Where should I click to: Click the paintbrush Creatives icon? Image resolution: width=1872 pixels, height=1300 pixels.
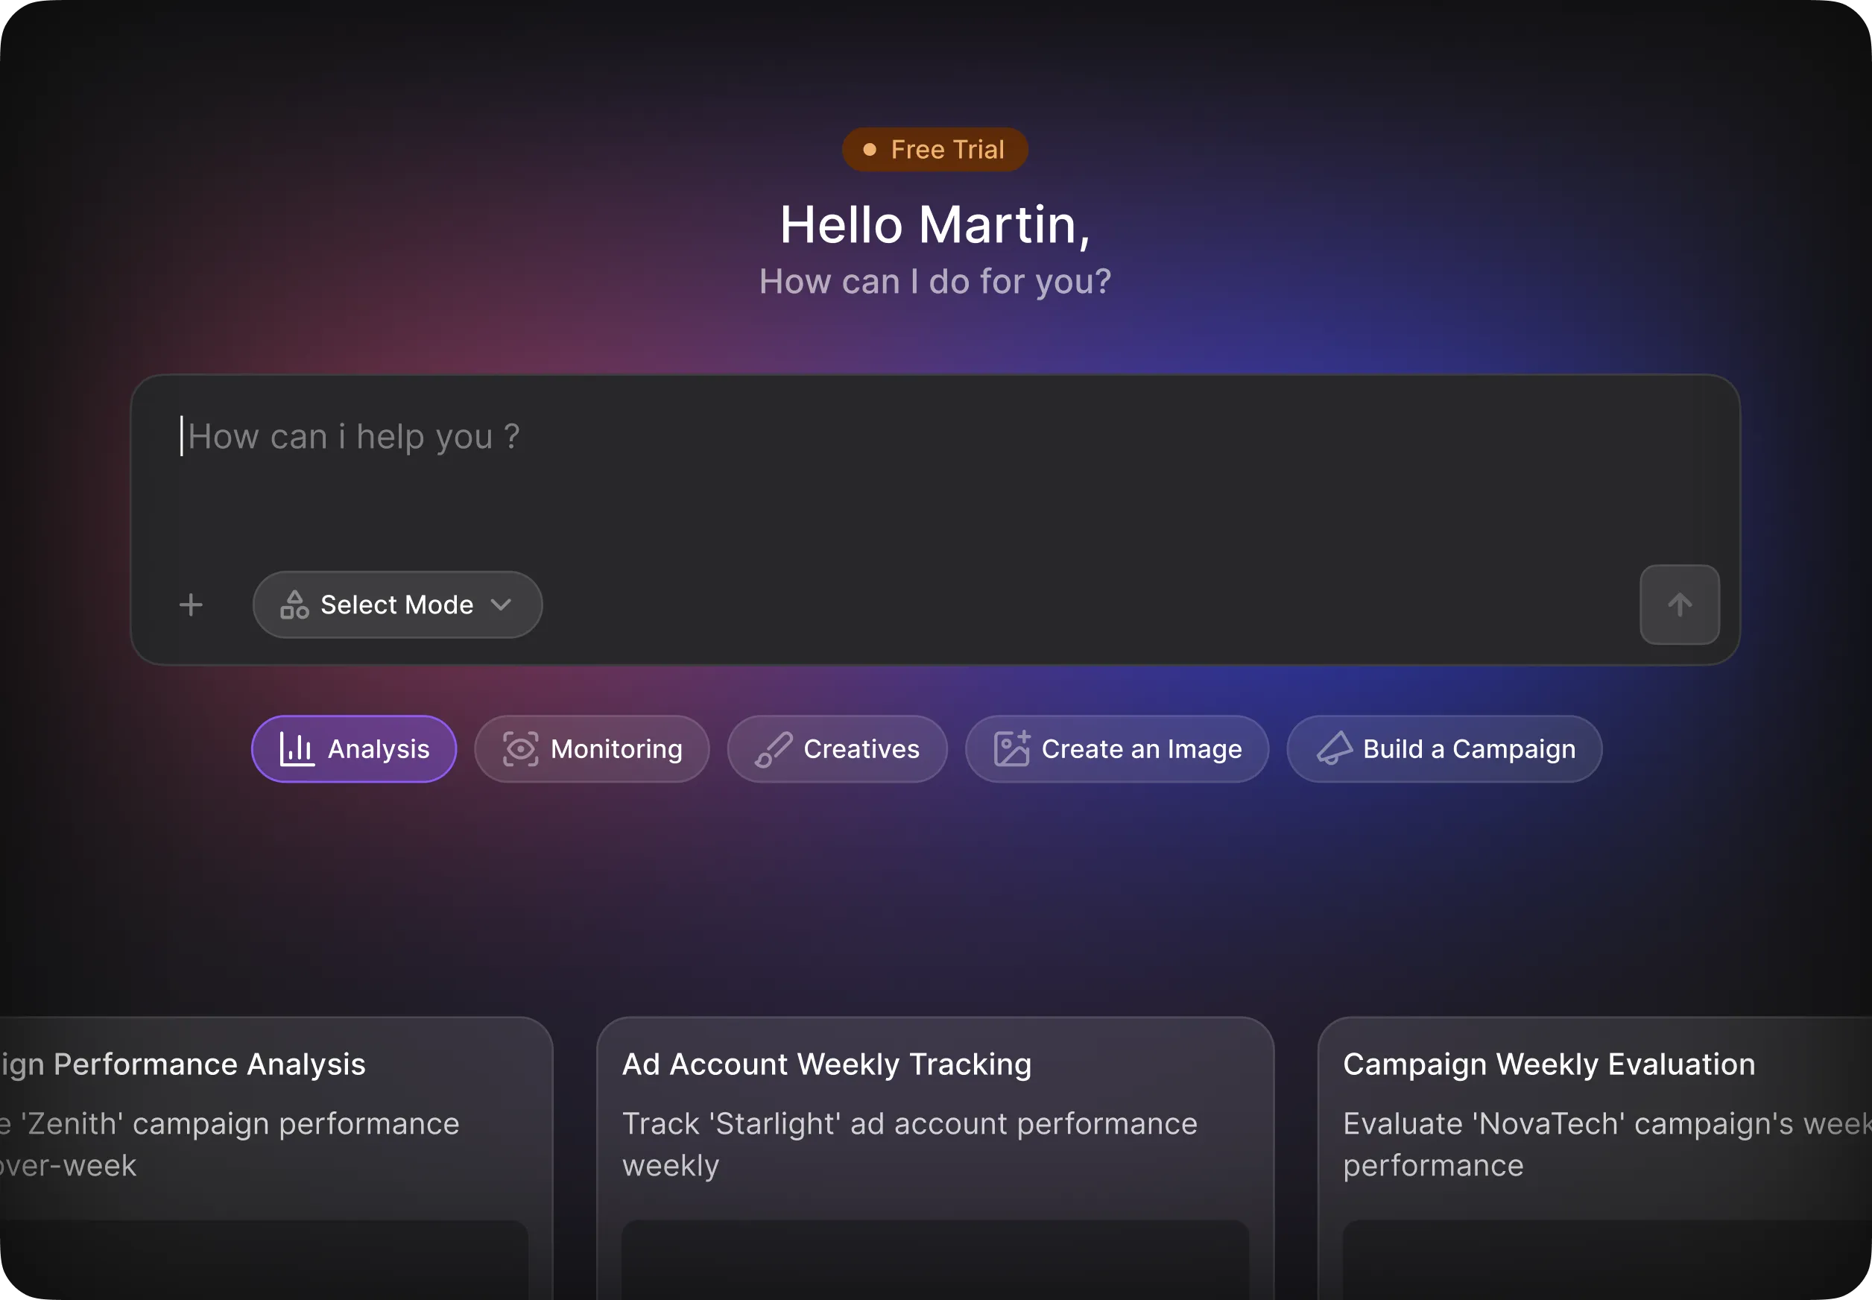click(x=773, y=748)
